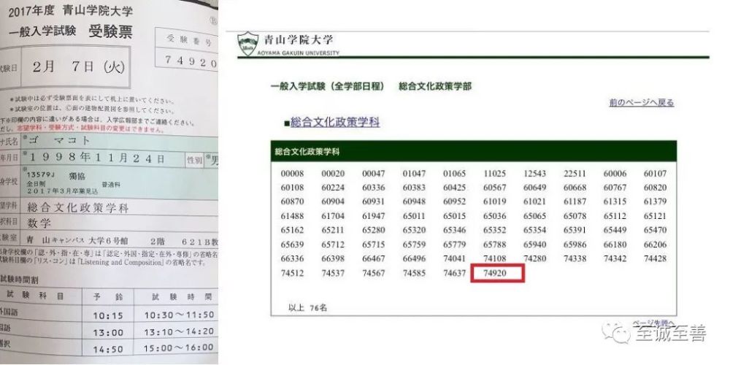730x365 pixels.
Task: Click exam number 22511
Action: [x=575, y=174]
